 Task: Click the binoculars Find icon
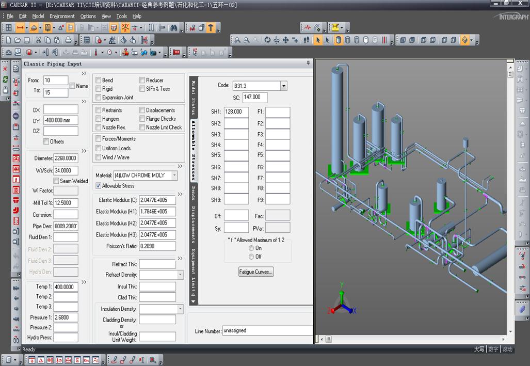coord(174,28)
